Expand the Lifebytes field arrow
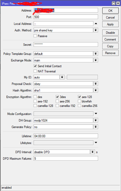The height and width of the screenshot is (191, 121). pyautogui.click(x=96, y=142)
